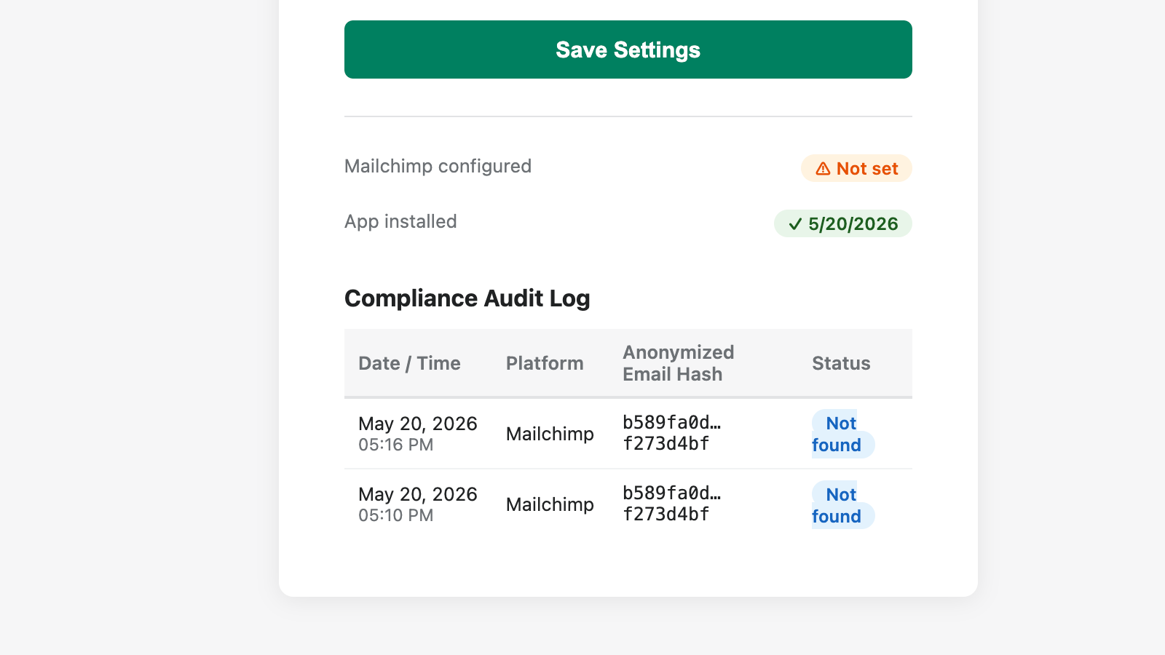1165x655 pixels.
Task: Click the Anonymized Email Hash column header
Action: (679, 363)
